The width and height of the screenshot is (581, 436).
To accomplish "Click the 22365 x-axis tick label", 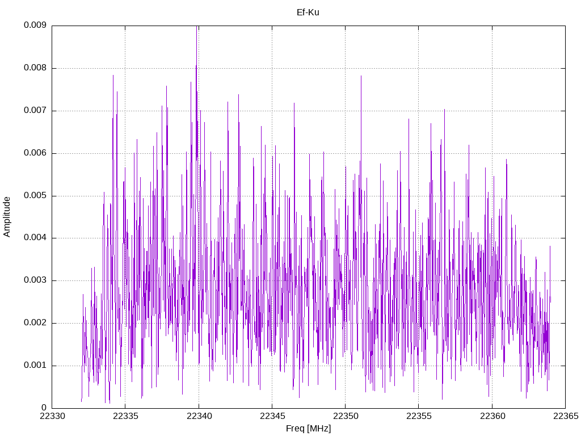I will pyautogui.click(x=566, y=416).
